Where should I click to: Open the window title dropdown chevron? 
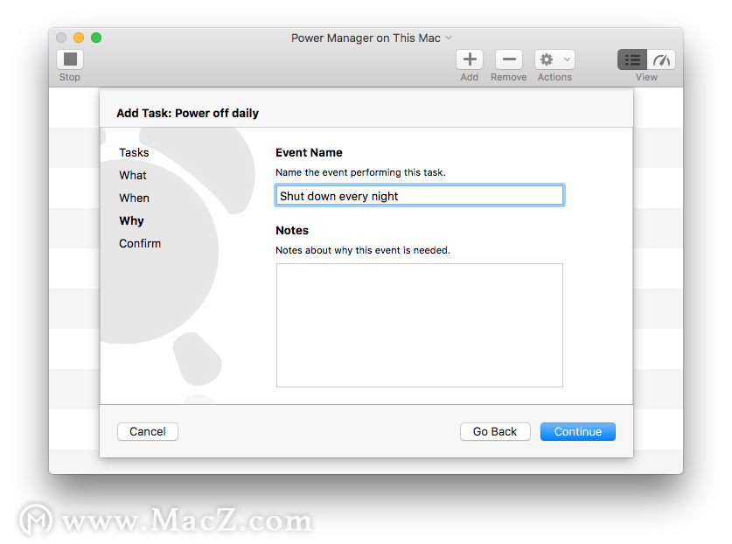pos(449,38)
